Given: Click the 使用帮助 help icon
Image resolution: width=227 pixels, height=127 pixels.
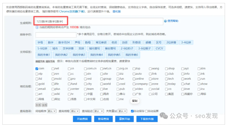Looking at the screenshot, I should 165,21.
